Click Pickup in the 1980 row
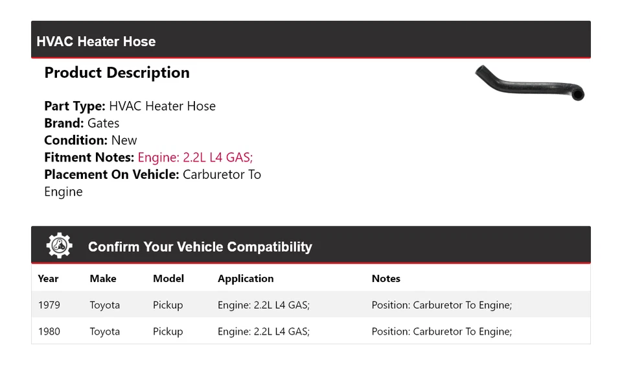This screenshot has height=365, width=622. (168, 331)
